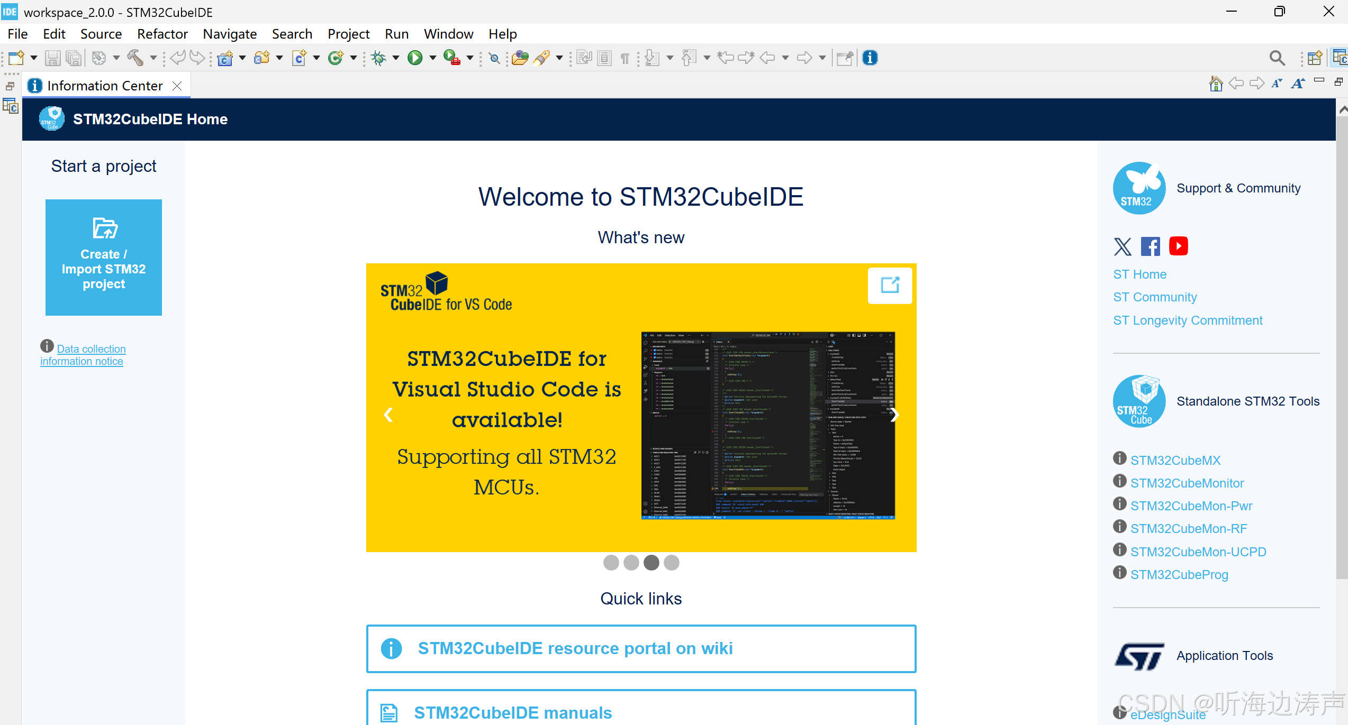The width and height of the screenshot is (1348, 725).
Task: Open Data collection information notice link
Action: point(83,355)
